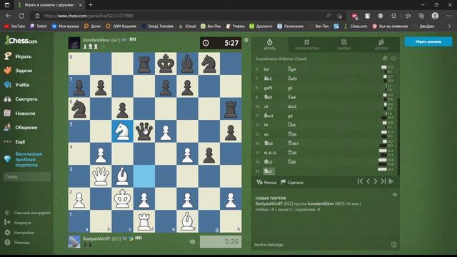Click the chat bubble icon below board
The image size is (457, 257).
point(192,242)
